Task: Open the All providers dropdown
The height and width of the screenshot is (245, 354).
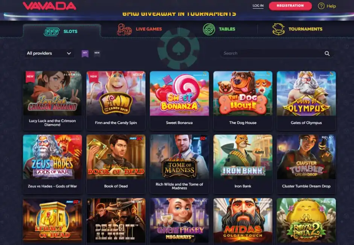Action: pyautogui.click(x=49, y=54)
